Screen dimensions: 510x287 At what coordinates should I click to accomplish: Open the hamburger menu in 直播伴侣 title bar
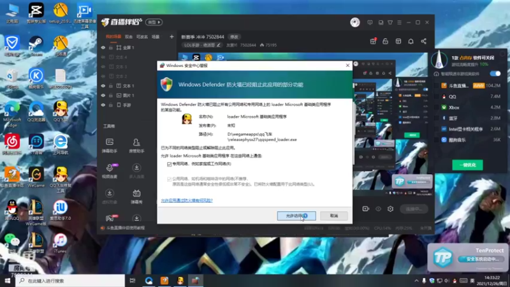coord(400,22)
